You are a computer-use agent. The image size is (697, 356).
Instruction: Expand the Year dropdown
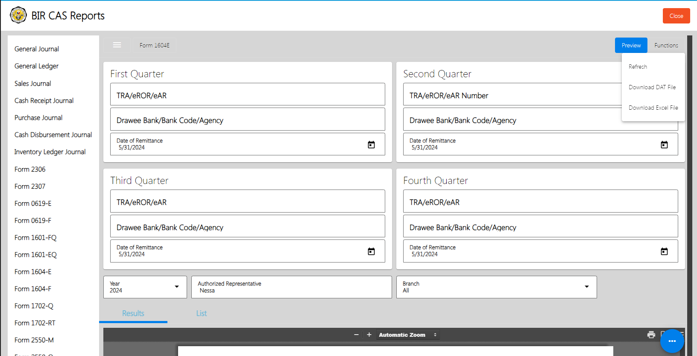coord(177,287)
